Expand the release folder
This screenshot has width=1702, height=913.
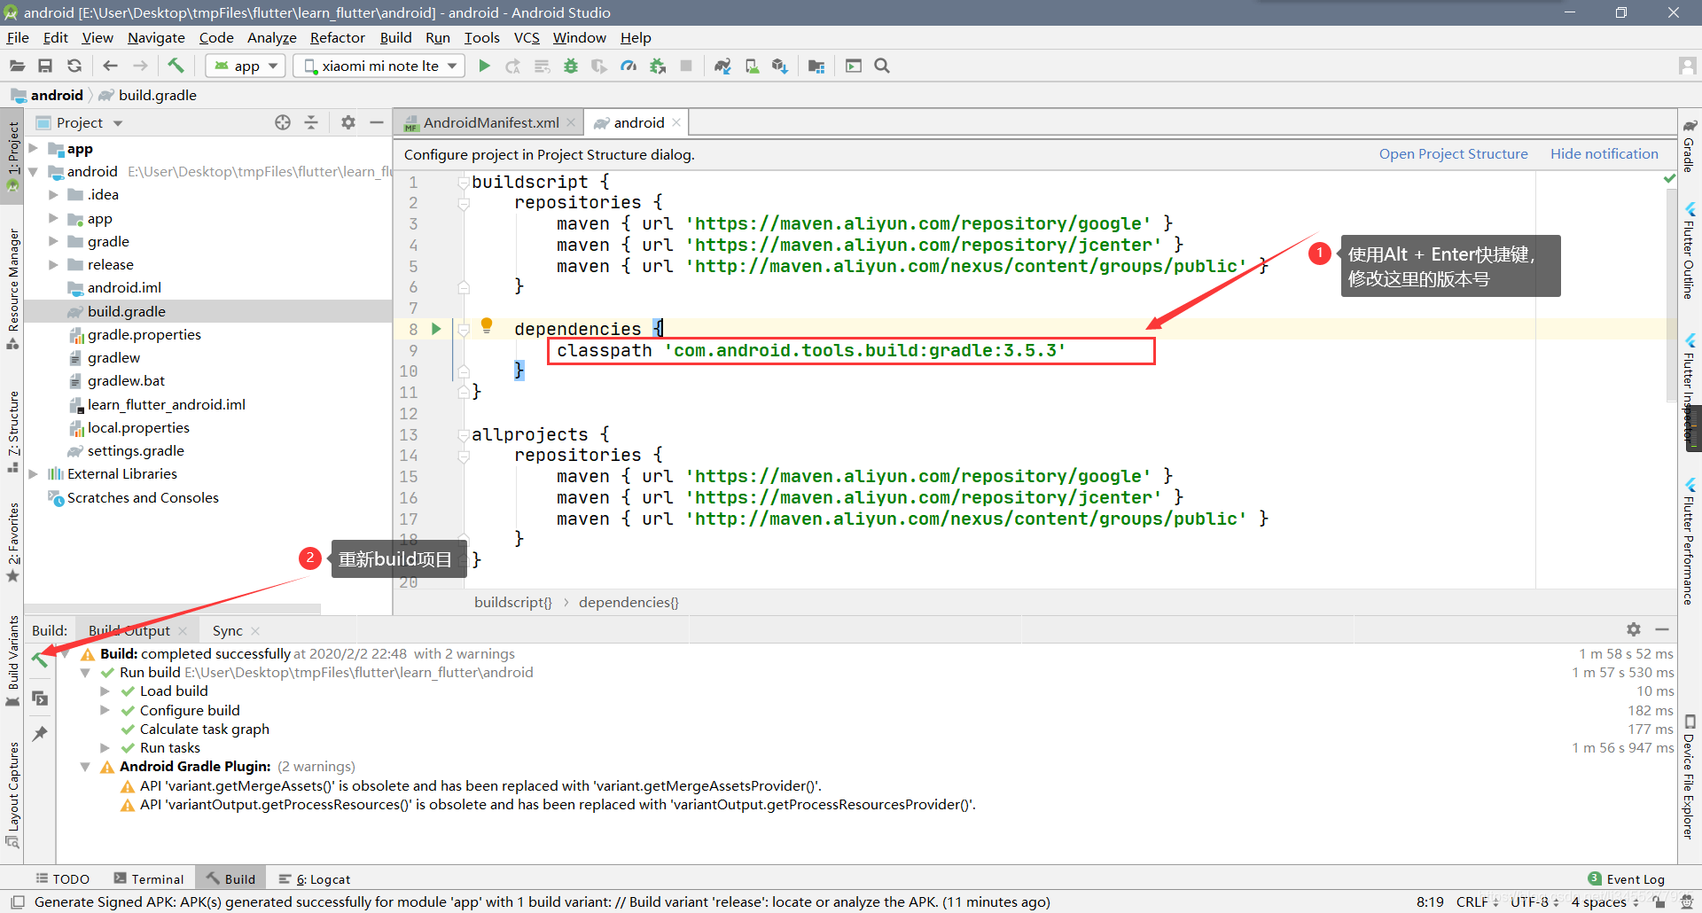pos(53,264)
